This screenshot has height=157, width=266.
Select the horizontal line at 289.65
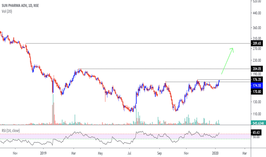pyautogui.click(x=138, y=43)
